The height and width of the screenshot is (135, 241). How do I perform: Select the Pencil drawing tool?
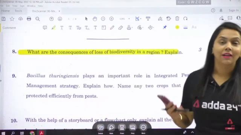tap(112, 27)
